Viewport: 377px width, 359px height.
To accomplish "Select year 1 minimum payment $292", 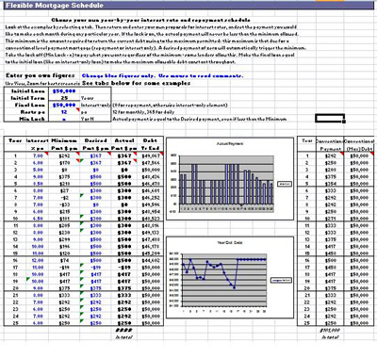I will (x=64, y=155).
